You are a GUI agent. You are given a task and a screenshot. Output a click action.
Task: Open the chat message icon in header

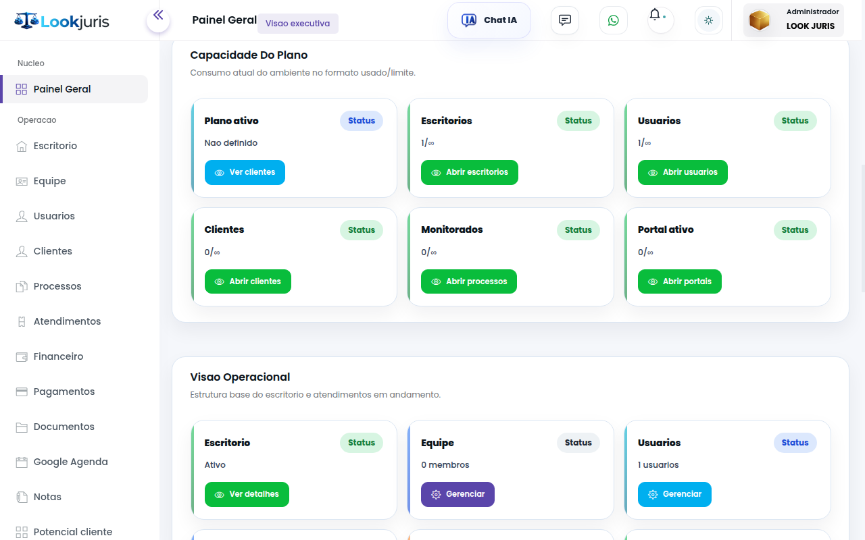point(565,20)
